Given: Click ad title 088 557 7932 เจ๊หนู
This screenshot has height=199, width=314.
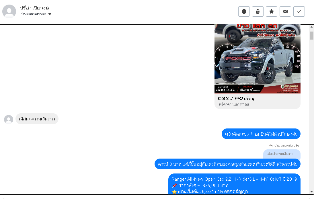Looking at the screenshot, I should [236, 99].
